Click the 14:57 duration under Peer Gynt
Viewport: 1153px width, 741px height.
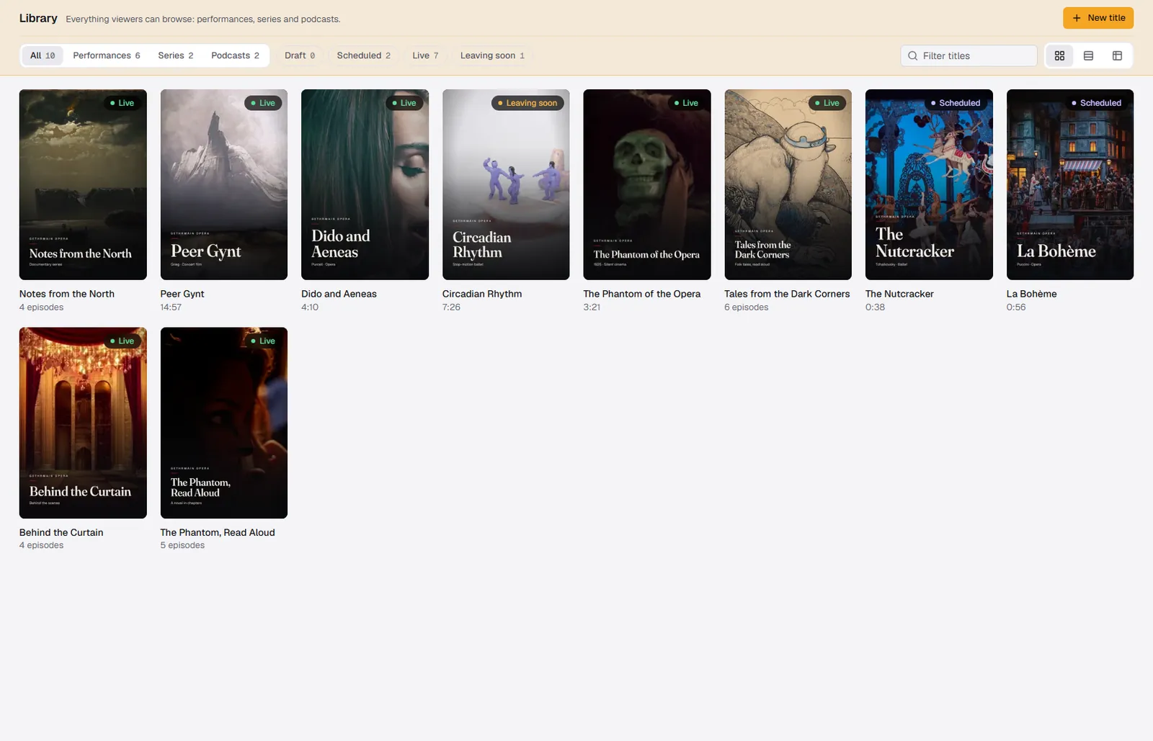tap(171, 307)
